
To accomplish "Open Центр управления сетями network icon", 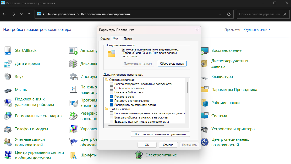I will click(8, 155).
